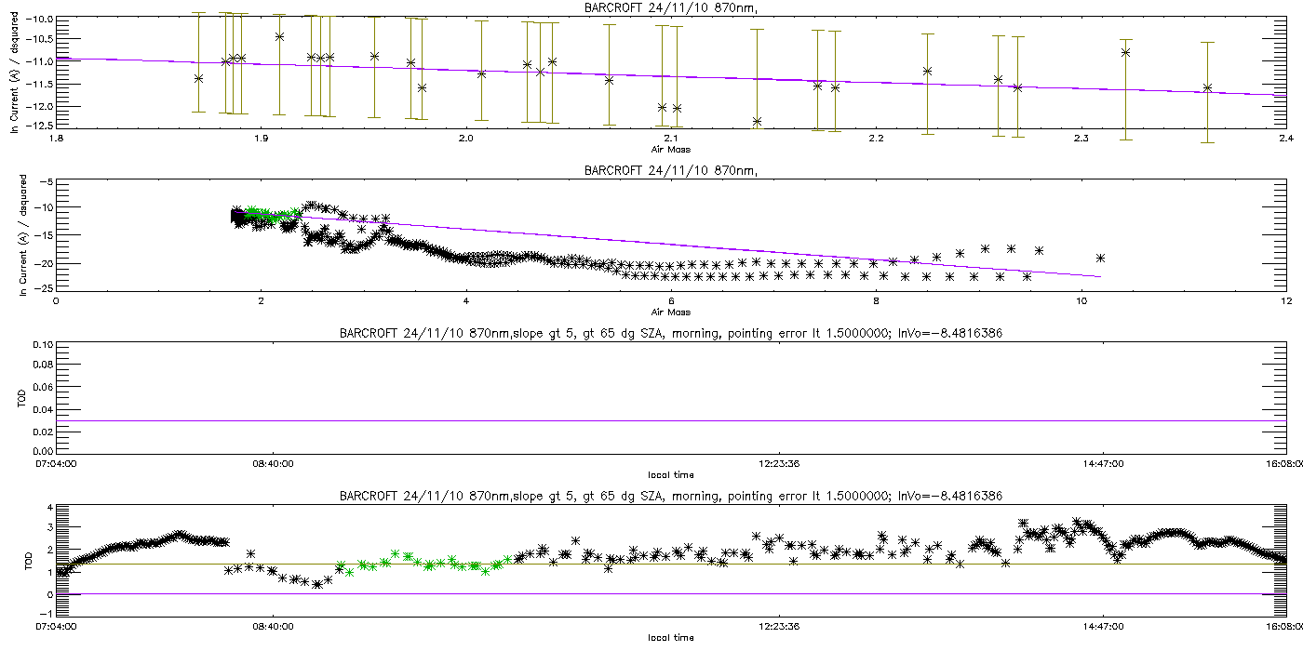Select the purple horizontal line in third plot
The height and width of the screenshot is (651, 1303).
click(x=670, y=420)
